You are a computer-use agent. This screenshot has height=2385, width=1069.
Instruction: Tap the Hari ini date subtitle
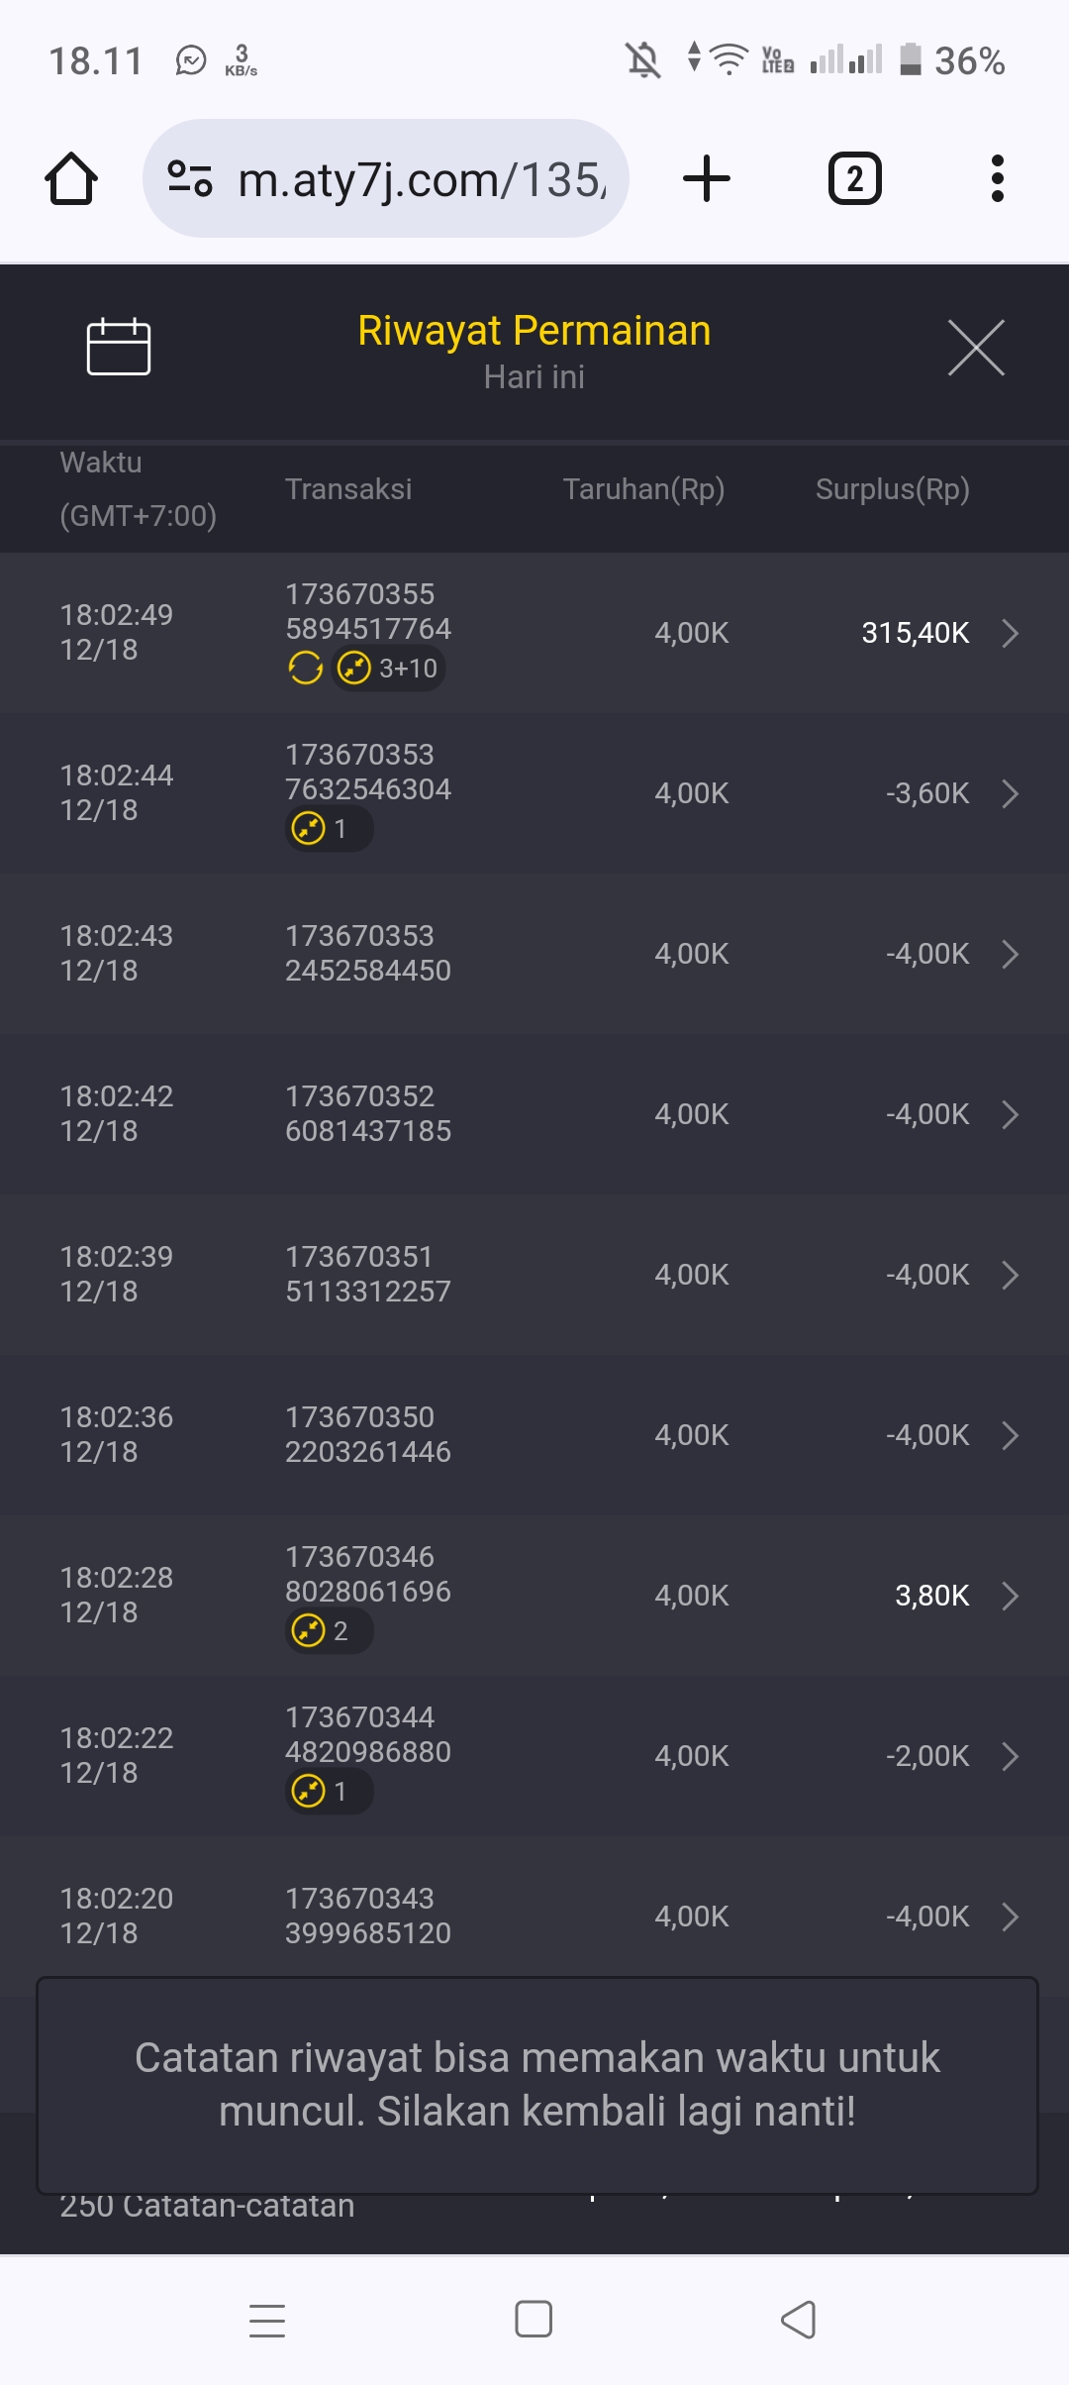point(534,377)
